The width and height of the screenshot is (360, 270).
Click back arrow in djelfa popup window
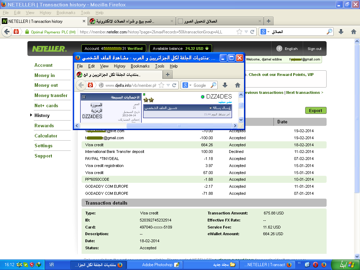81,85
